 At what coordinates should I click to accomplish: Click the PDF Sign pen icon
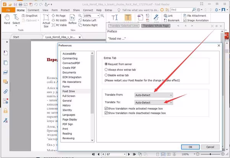pos(156,18)
